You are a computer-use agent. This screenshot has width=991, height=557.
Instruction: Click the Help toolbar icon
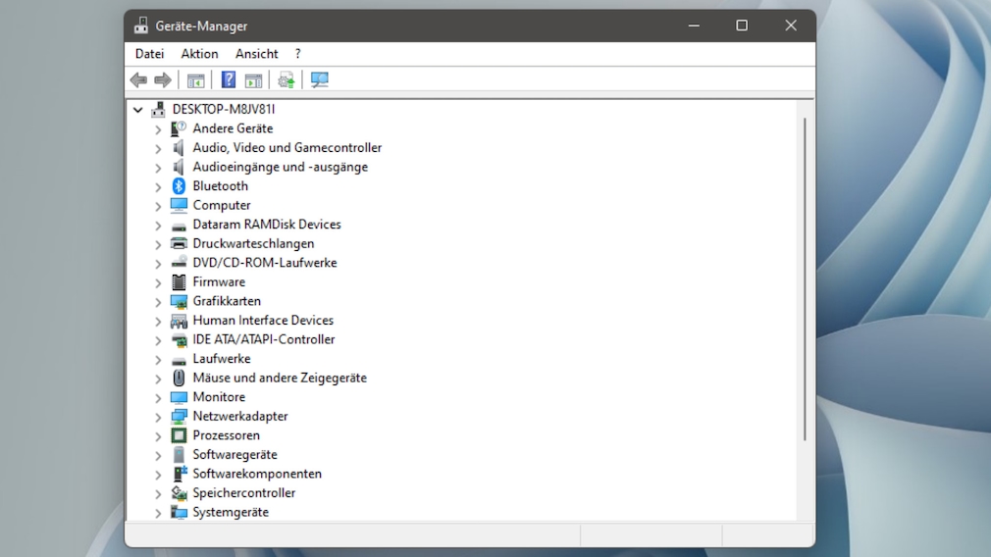[x=229, y=79]
